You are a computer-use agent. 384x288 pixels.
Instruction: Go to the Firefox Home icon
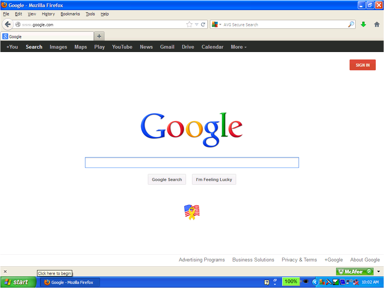[x=377, y=24]
